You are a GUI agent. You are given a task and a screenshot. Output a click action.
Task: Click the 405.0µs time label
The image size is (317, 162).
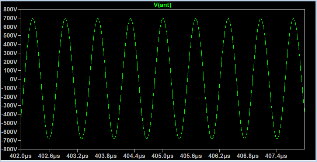click(163, 156)
